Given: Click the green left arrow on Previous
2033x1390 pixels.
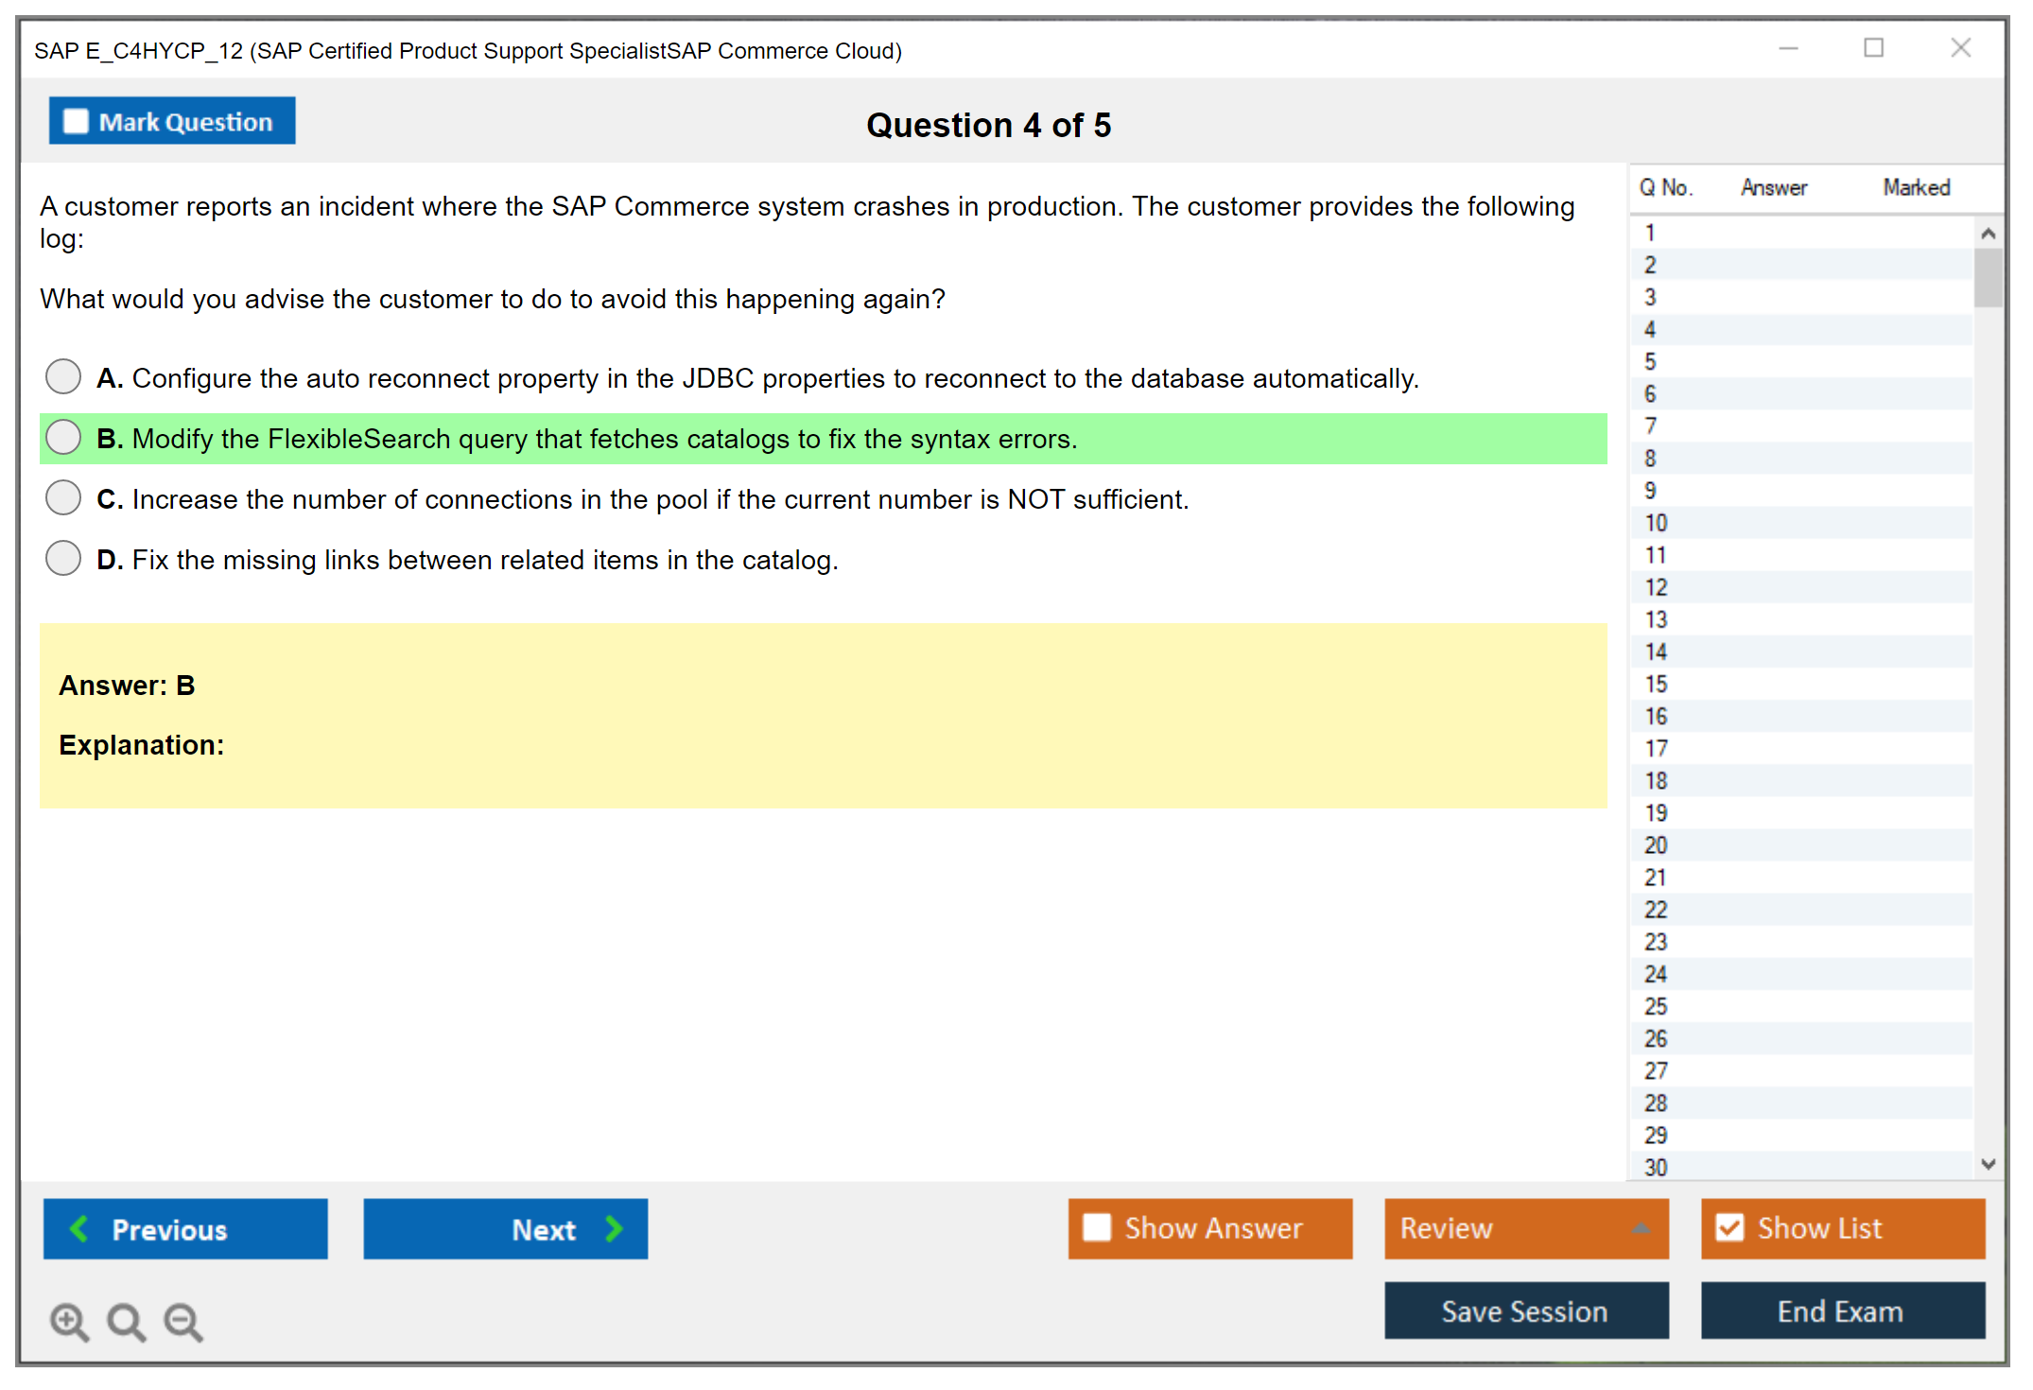Looking at the screenshot, I should pyautogui.click(x=79, y=1228).
